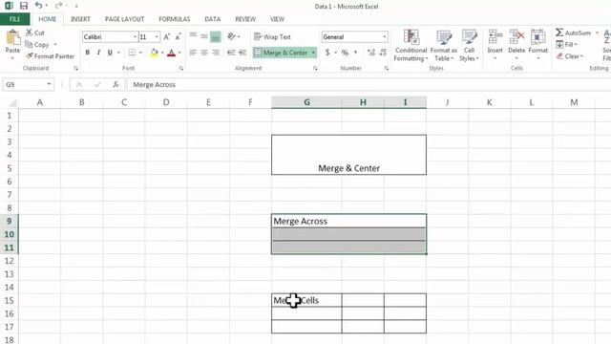Apply Percent style format
This screenshot has width=611, height=344.
[x=345, y=53]
